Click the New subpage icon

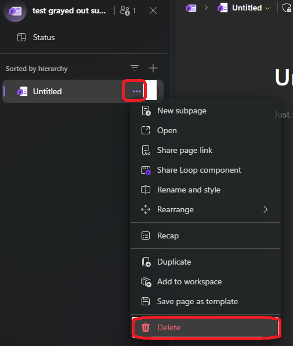(146, 110)
